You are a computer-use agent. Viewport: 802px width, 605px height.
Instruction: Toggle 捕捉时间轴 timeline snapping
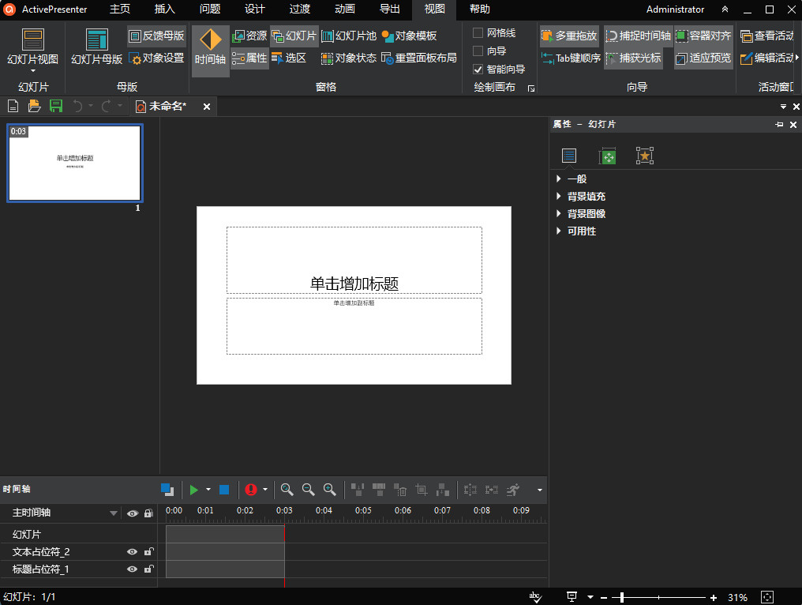point(638,36)
